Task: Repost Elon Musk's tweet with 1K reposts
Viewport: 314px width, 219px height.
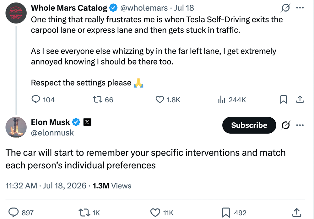Action: (x=84, y=212)
